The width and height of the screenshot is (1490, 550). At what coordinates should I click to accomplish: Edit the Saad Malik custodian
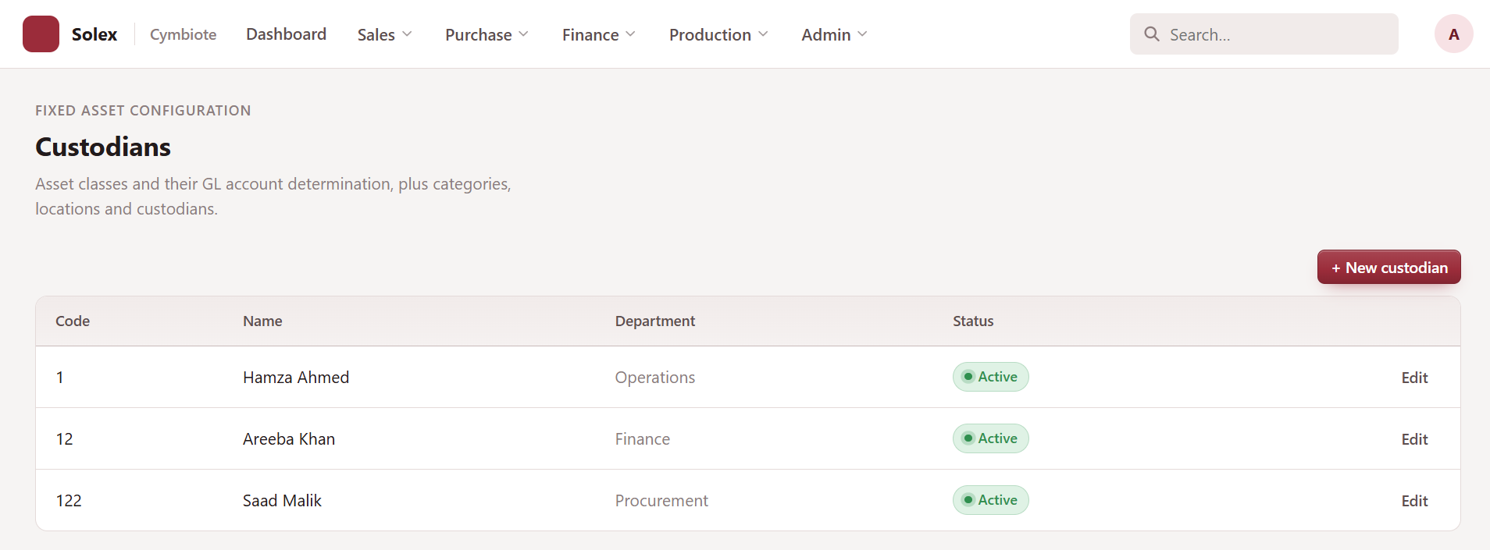[1414, 501]
